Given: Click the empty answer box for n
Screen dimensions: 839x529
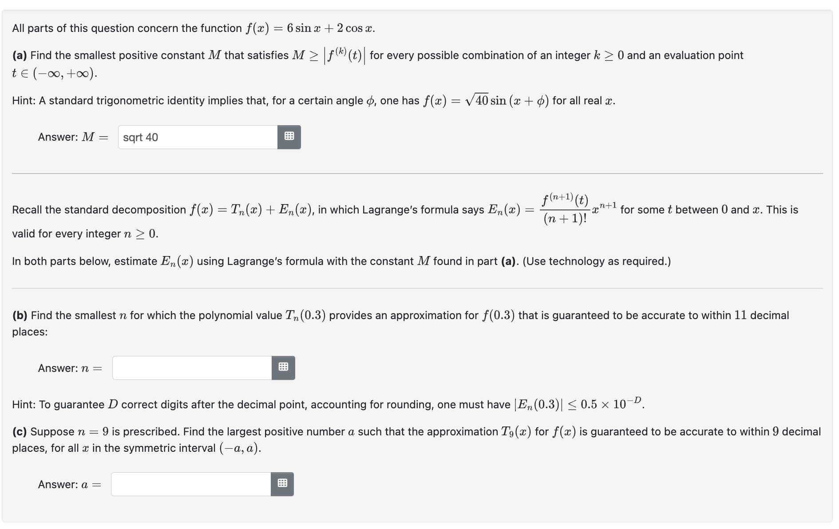Looking at the screenshot, I should (191, 367).
